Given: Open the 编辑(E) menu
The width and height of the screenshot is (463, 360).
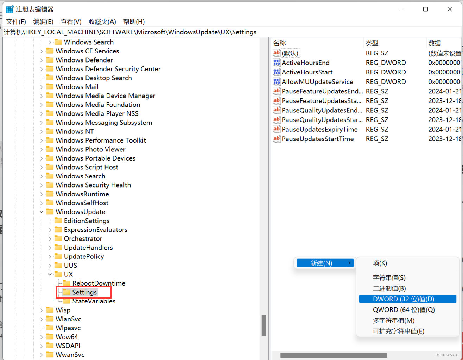Looking at the screenshot, I should (43, 21).
